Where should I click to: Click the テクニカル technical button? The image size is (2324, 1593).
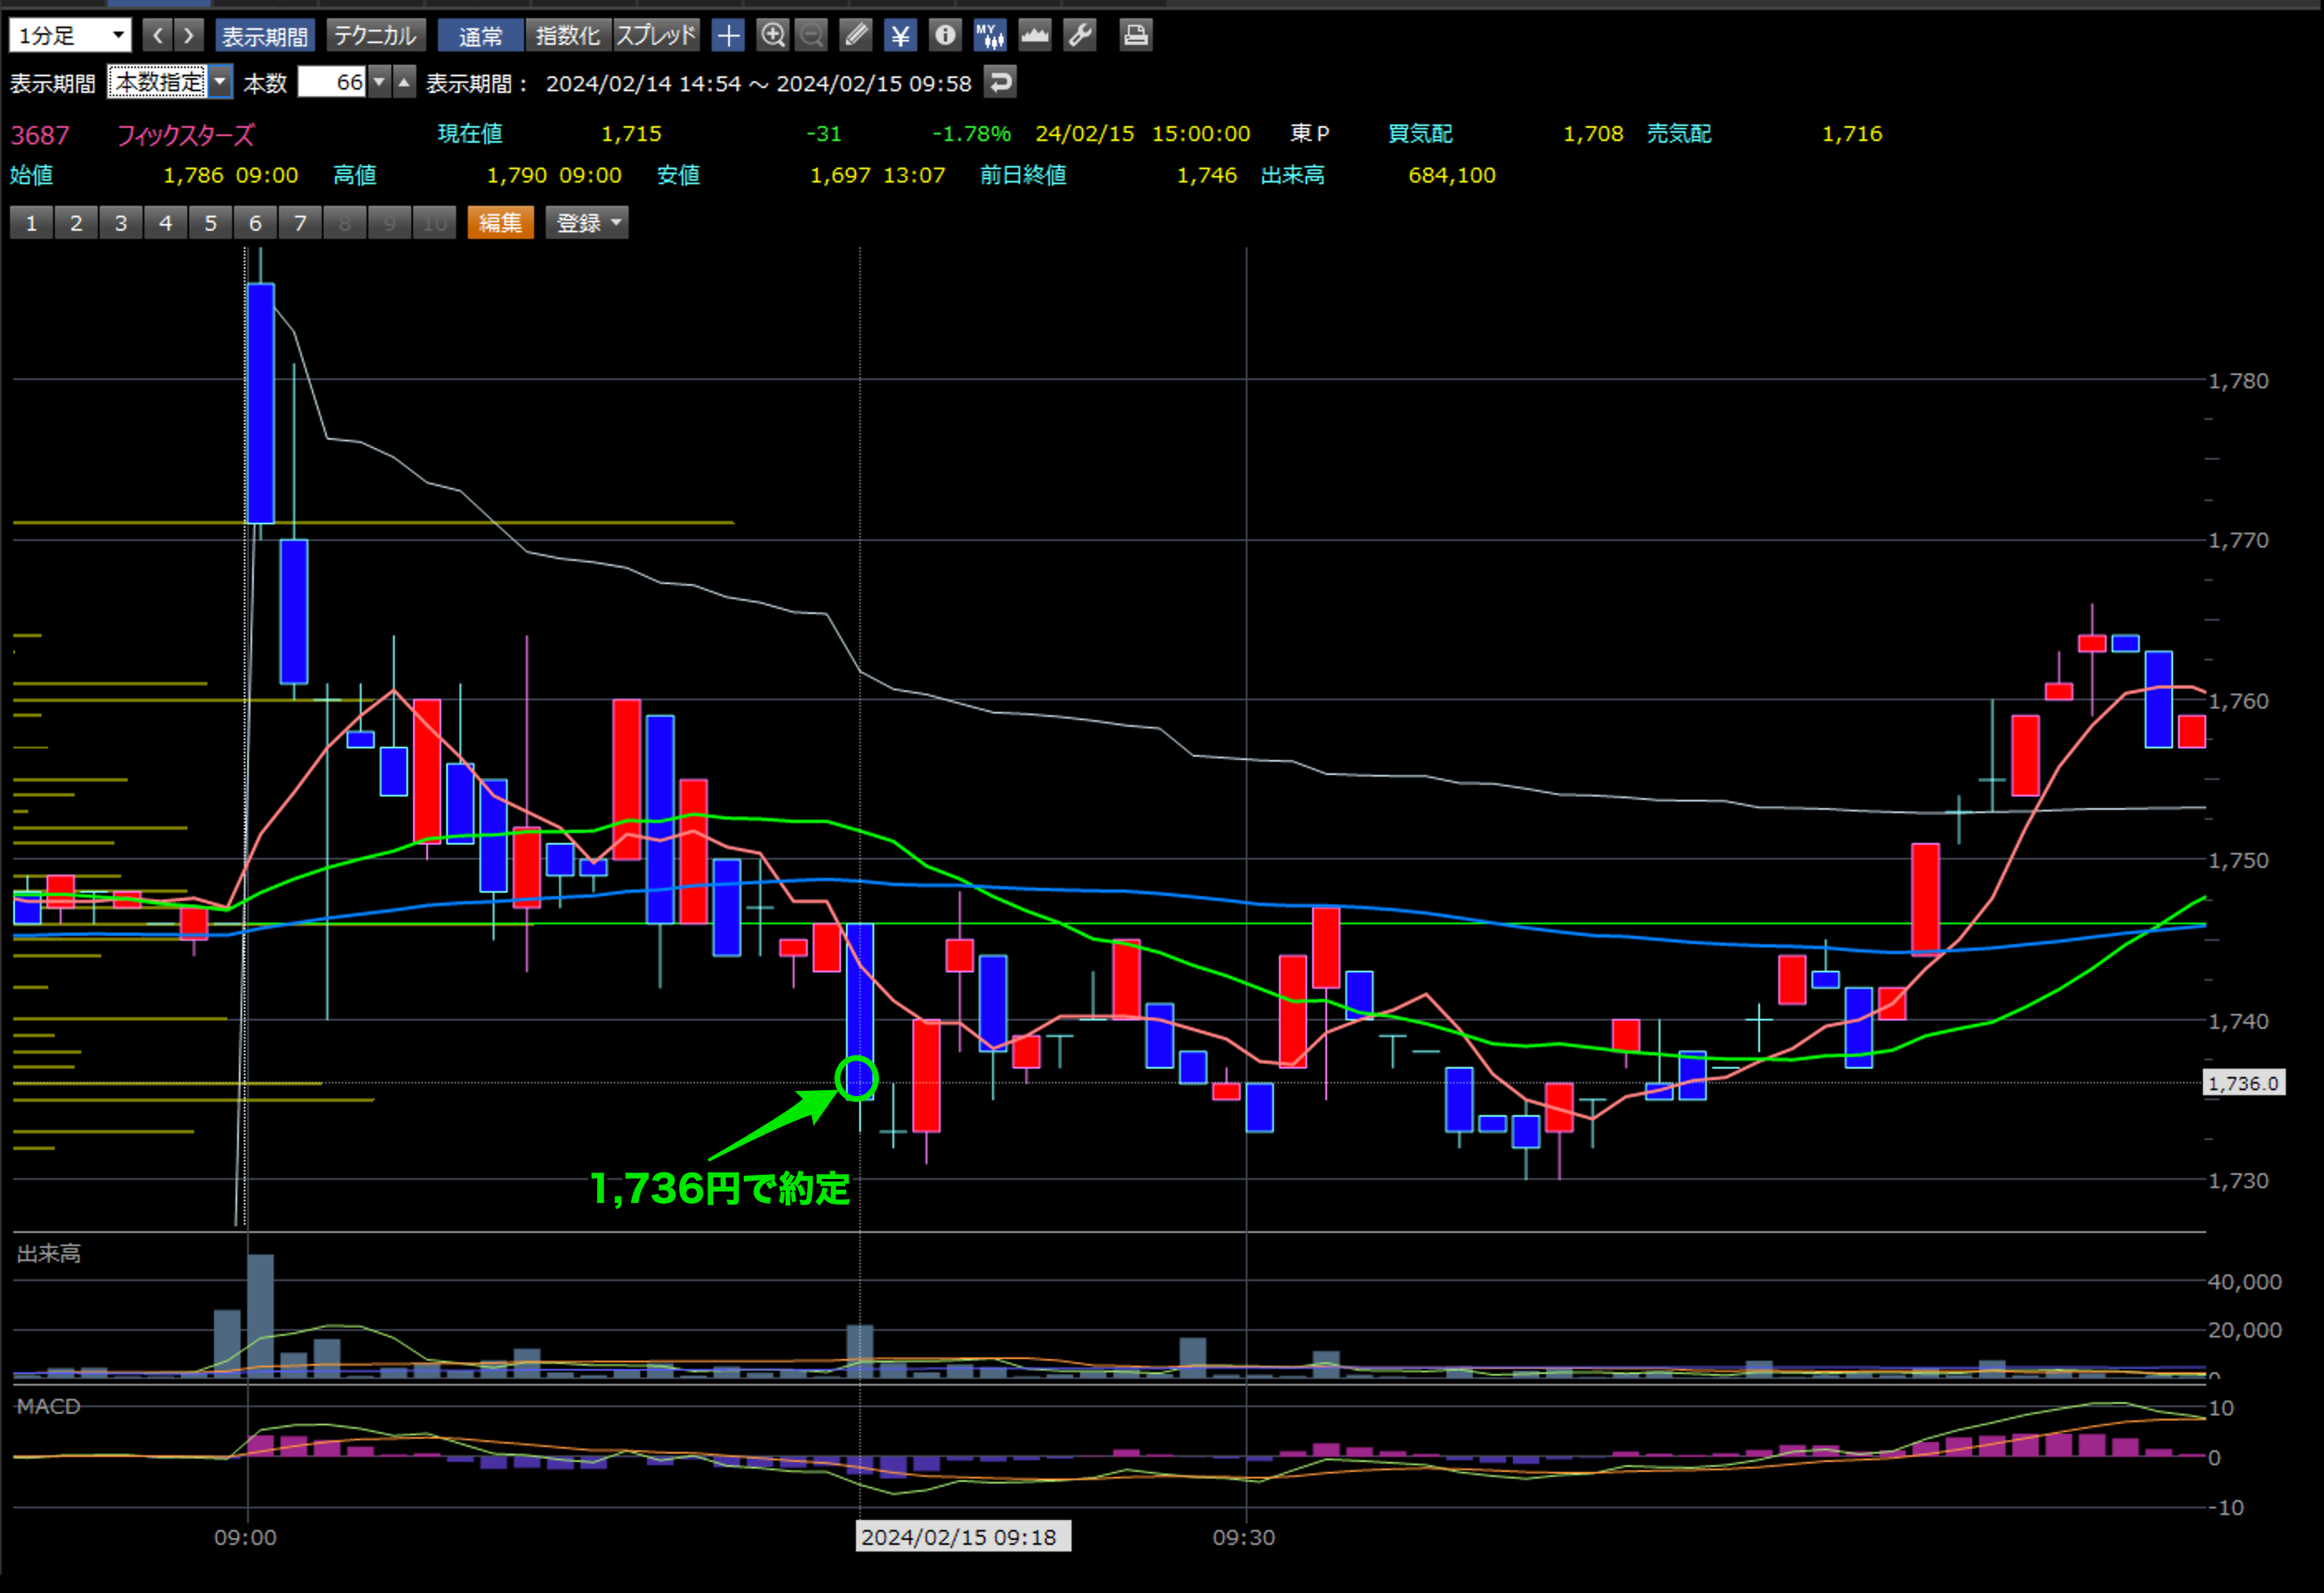(x=375, y=36)
